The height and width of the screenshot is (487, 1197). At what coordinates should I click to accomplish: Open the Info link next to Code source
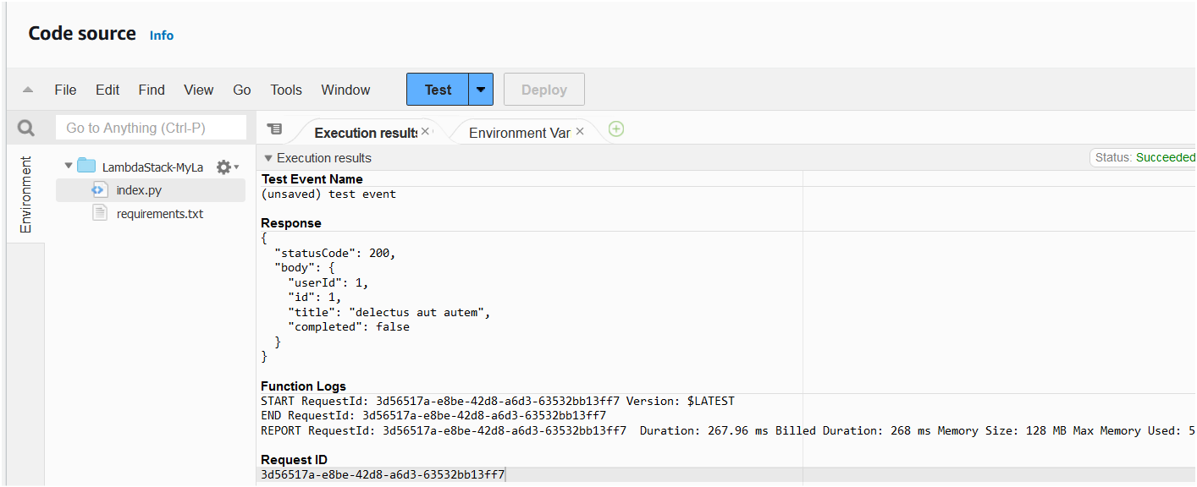click(161, 36)
